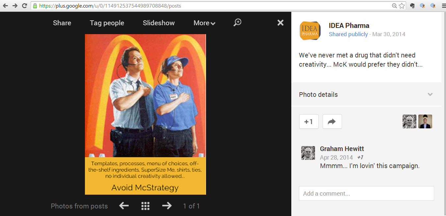446x216 pixels.
Task: Open Graham Hewitt's profile name link
Action: click(x=342, y=149)
